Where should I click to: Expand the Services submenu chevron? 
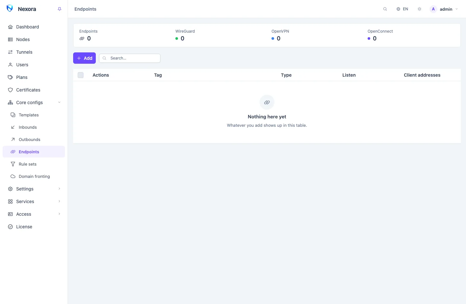tap(59, 201)
